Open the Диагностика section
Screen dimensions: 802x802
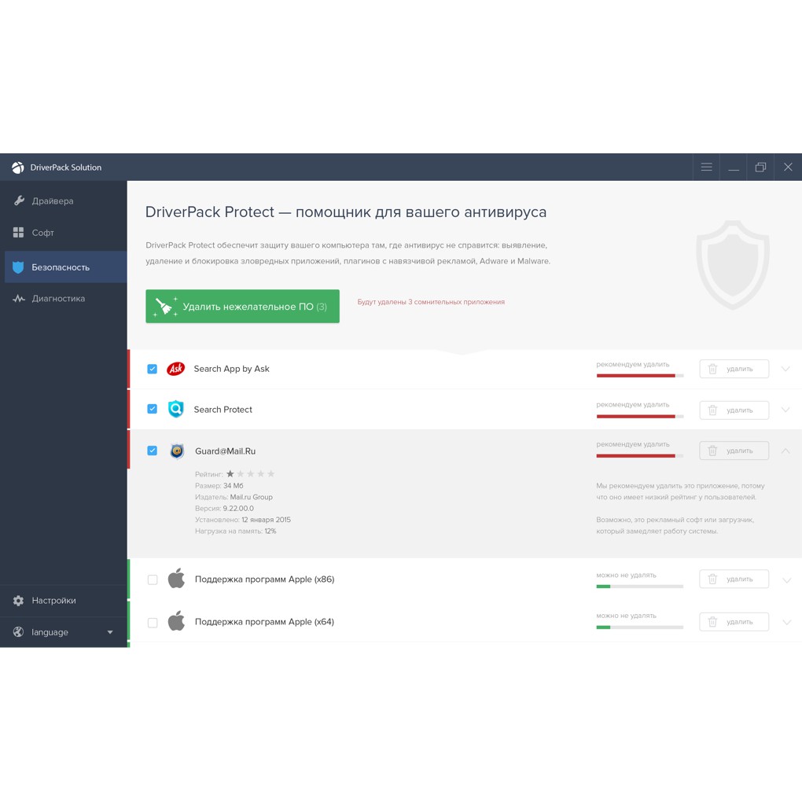click(58, 299)
